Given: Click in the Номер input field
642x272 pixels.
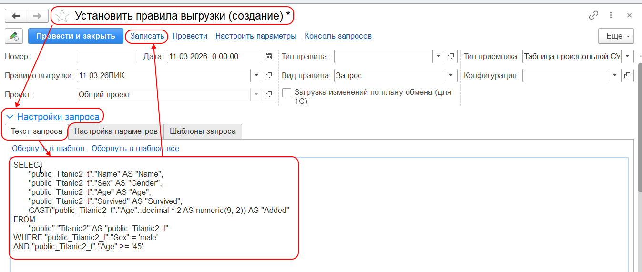Looking at the screenshot, I should pyautogui.click(x=107, y=56).
